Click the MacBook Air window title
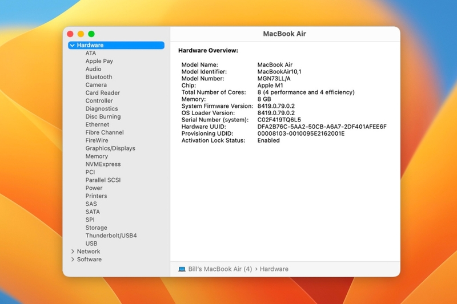This screenshot has height=304, width=457. point(284,34)
